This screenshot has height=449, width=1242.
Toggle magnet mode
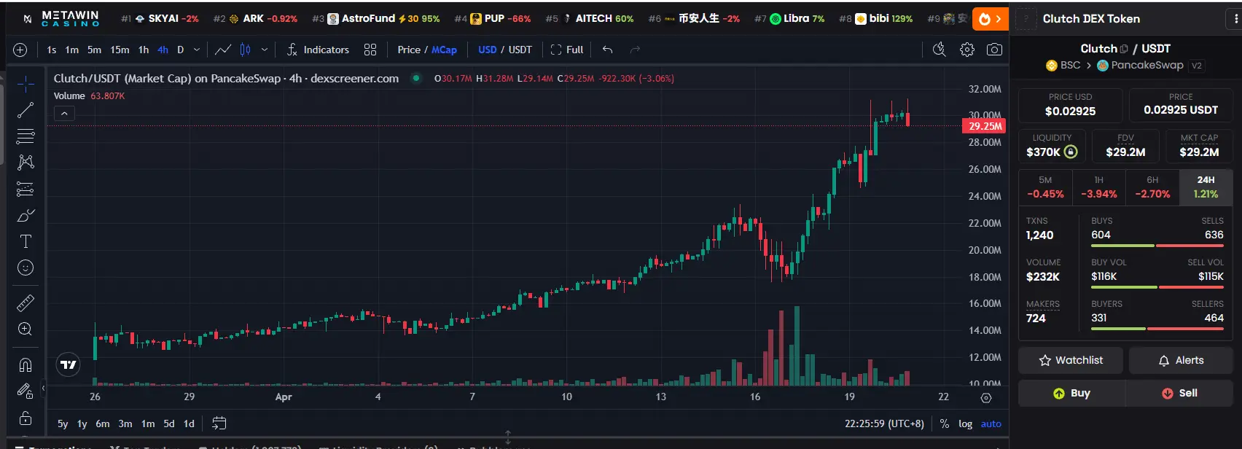coord(26,364)
